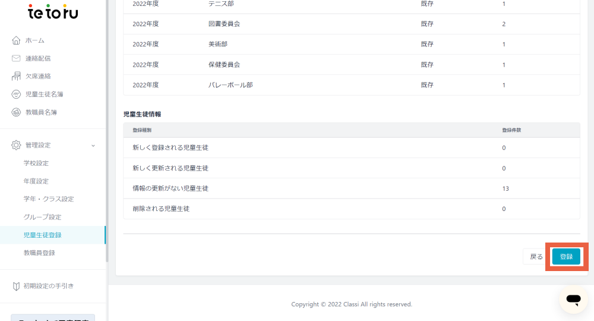Click 情報の更新がない児童生徒 row
The width and height of the screenshot is (594, 321).
(352, 188)
